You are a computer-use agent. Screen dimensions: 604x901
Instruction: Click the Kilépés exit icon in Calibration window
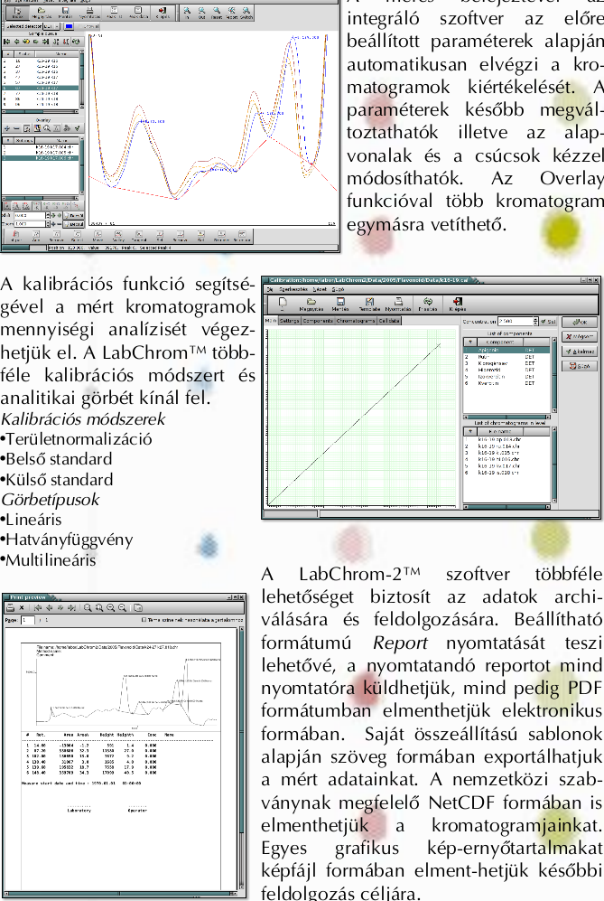tap(459, 304)
